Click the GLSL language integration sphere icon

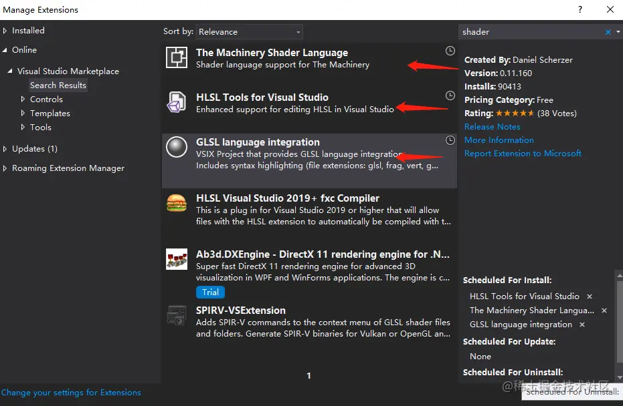point(177,147)
